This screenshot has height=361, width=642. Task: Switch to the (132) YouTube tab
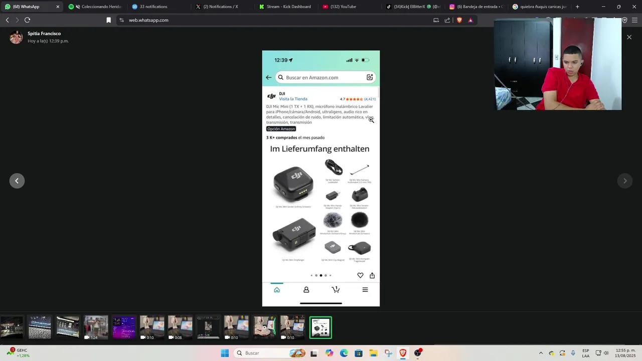point(350,7)
